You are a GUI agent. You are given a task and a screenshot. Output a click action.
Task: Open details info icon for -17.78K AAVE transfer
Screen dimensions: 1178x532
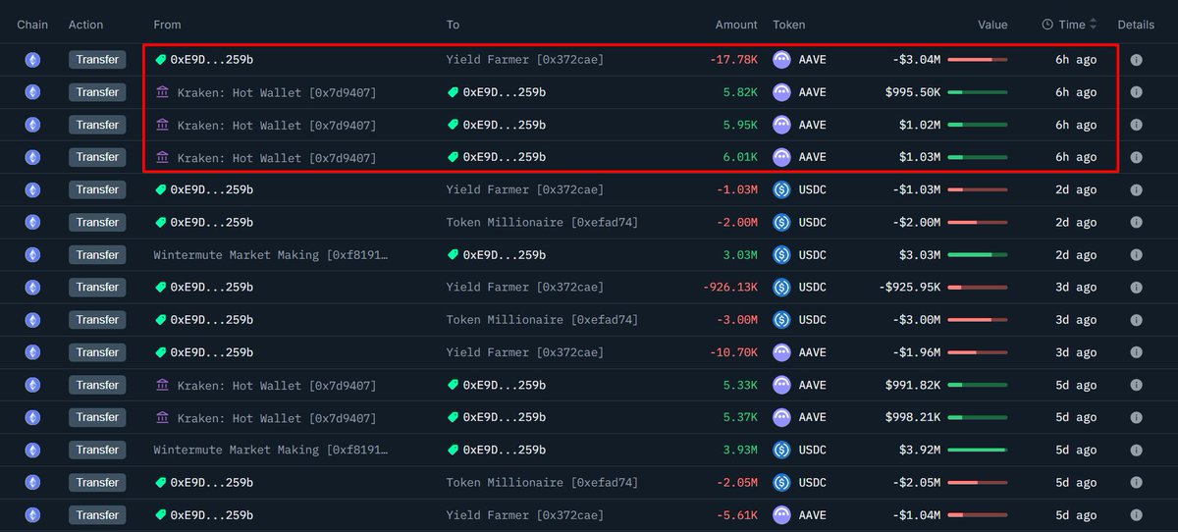(x=1136, y=60)
